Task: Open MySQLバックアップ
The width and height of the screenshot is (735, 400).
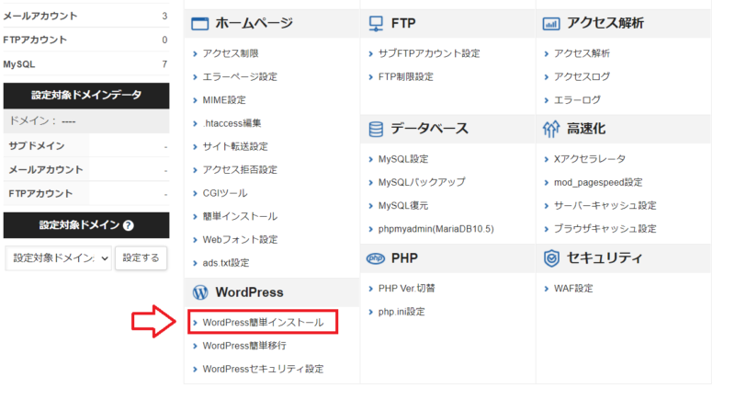Action: (422, 182)
